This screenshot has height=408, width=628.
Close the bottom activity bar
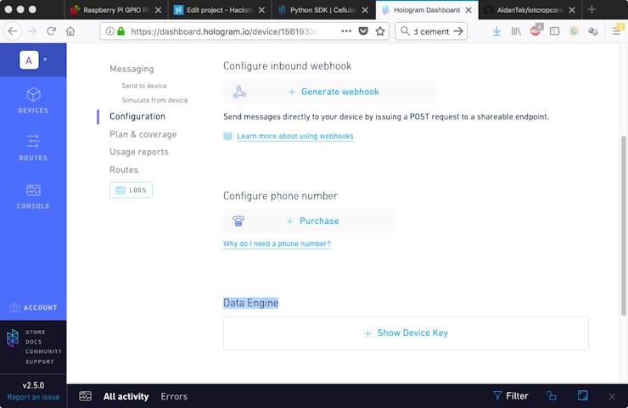click(612, 396)
